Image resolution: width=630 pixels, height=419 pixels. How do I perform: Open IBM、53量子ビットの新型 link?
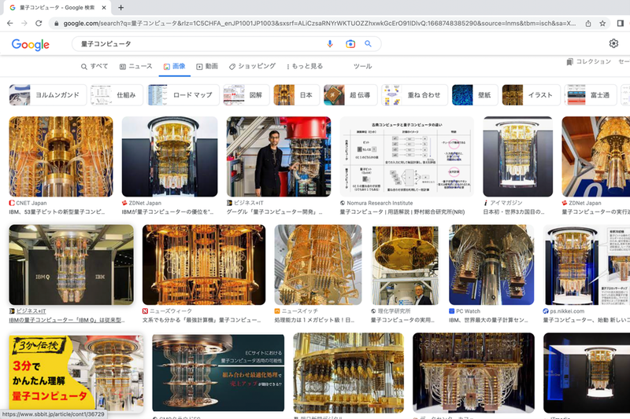(x=57, y=211)
